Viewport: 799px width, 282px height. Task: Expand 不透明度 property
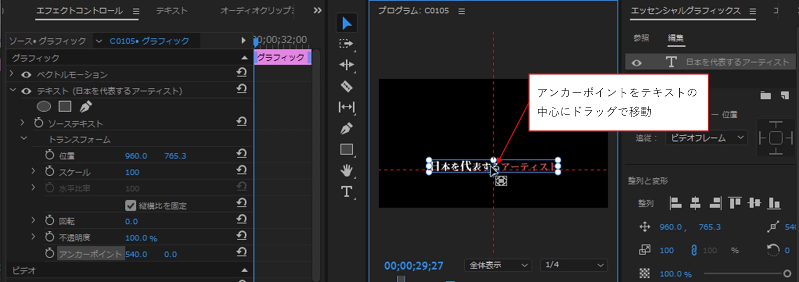(34, 236)
